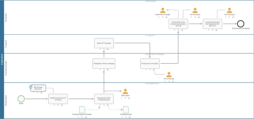Screen dimensions: 254x119
Task: Open info icon under Development of an onboarding plan
Action: point(100,105)
